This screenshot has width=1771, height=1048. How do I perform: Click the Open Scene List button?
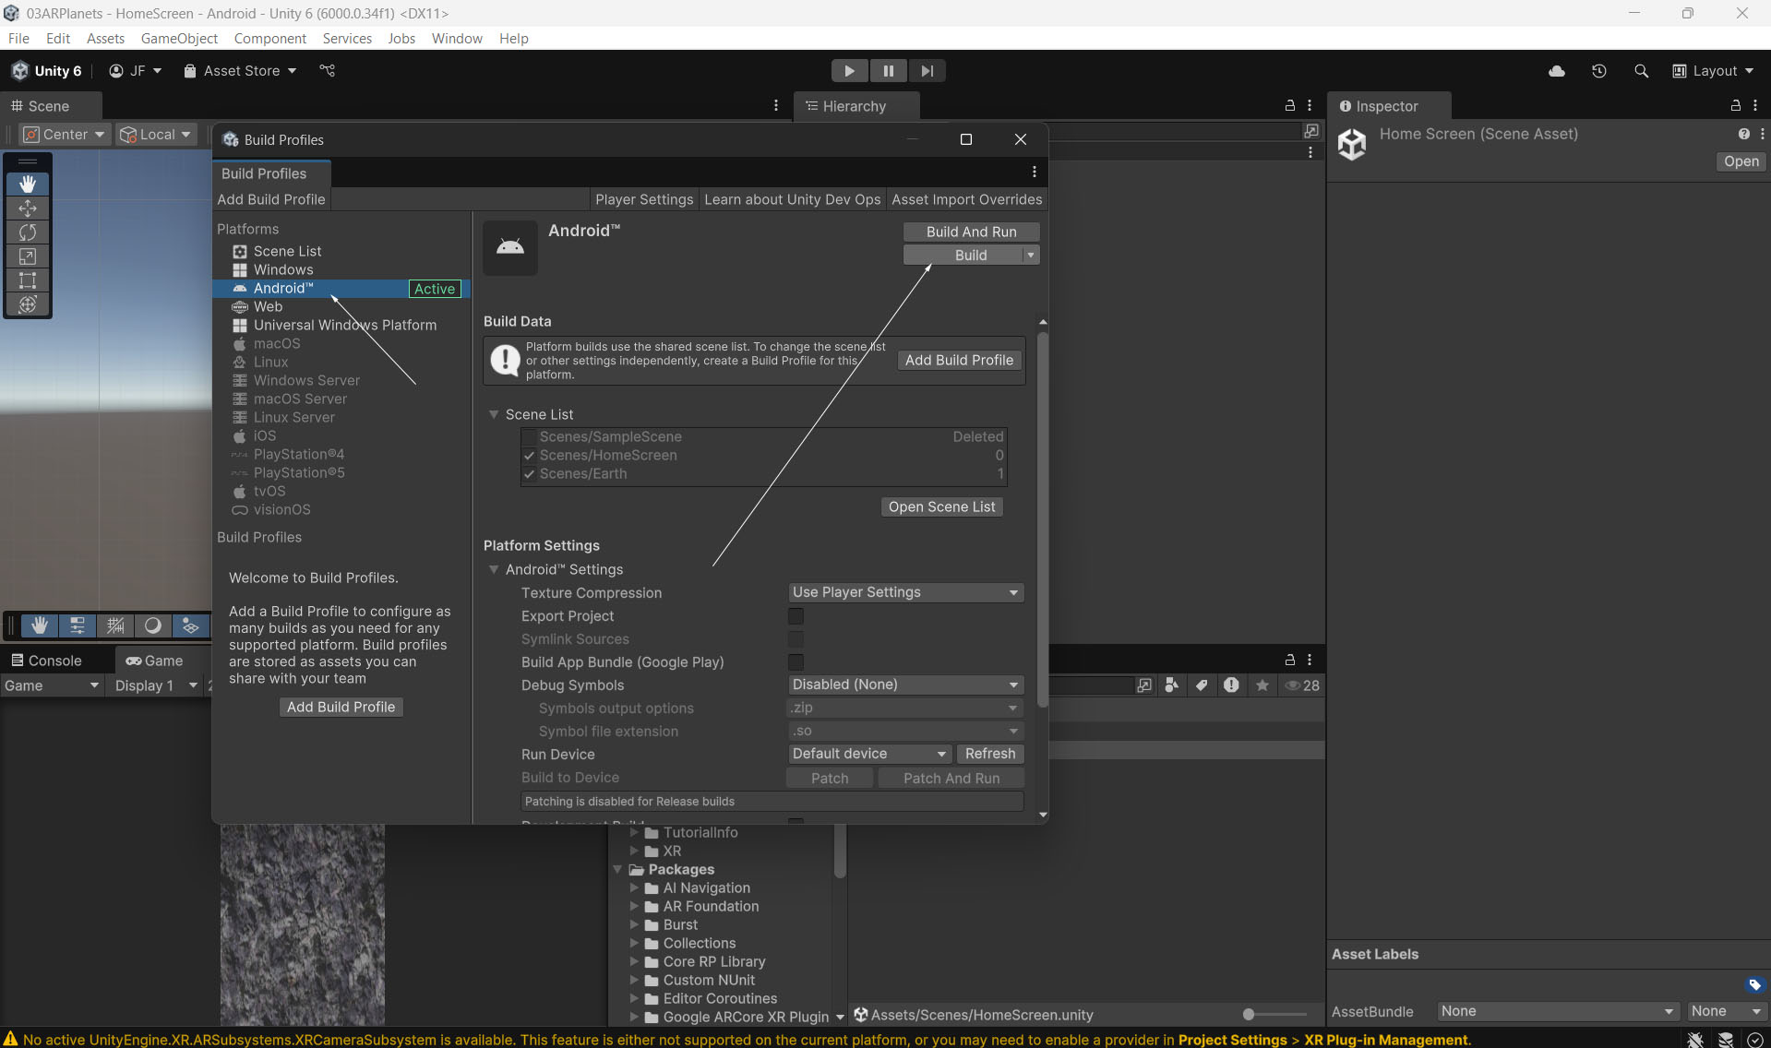(941, 506)
